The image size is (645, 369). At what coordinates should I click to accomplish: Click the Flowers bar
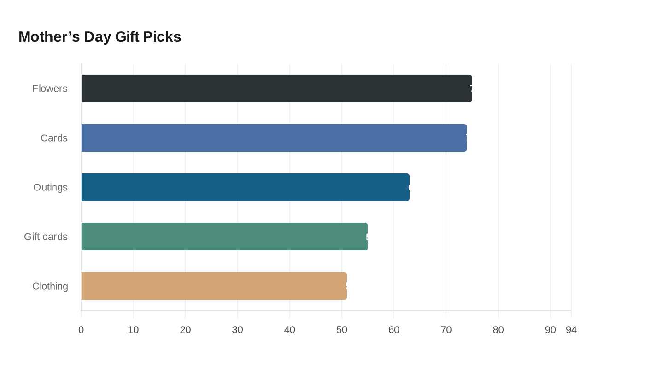coord(276,89)
